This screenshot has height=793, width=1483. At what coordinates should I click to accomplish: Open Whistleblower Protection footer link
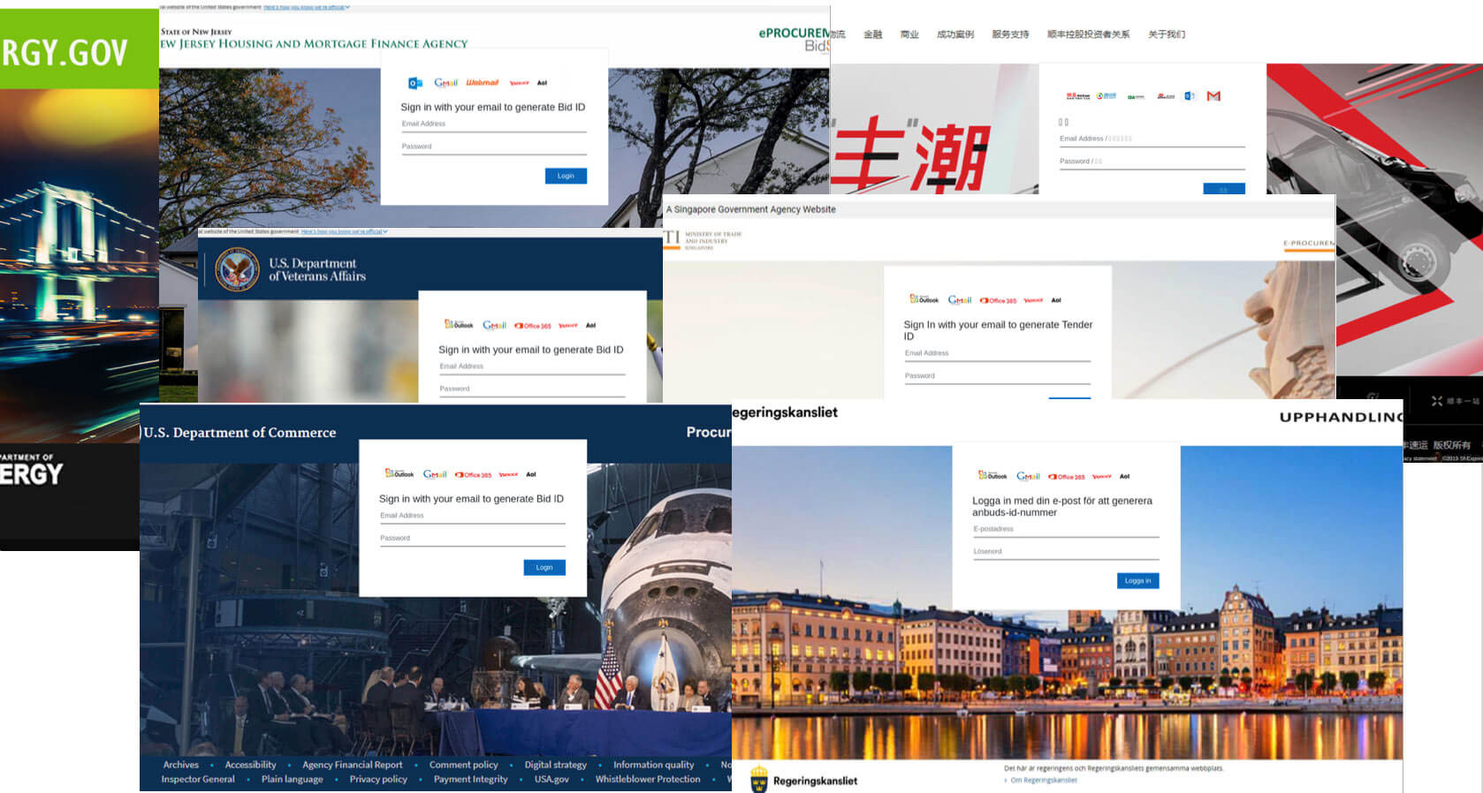click(x=648, y=779)
